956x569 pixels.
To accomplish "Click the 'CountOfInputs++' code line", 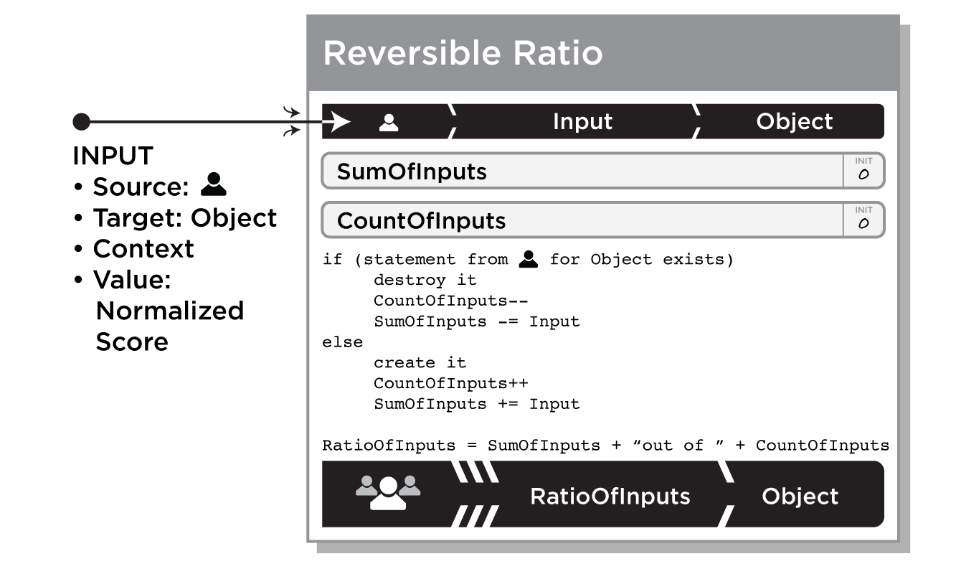I will pos(451,383).
